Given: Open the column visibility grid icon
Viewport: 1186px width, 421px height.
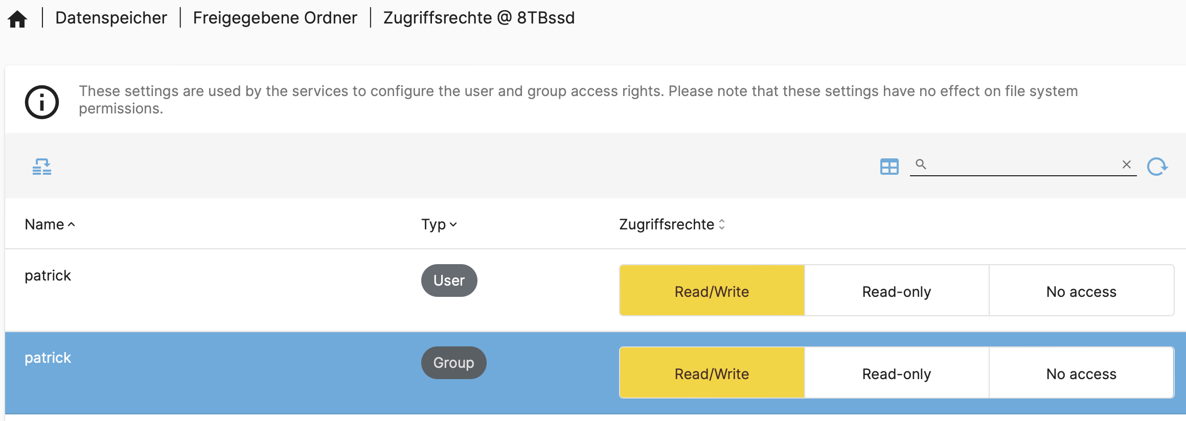Looking at the screenshot, I should 889,167.
